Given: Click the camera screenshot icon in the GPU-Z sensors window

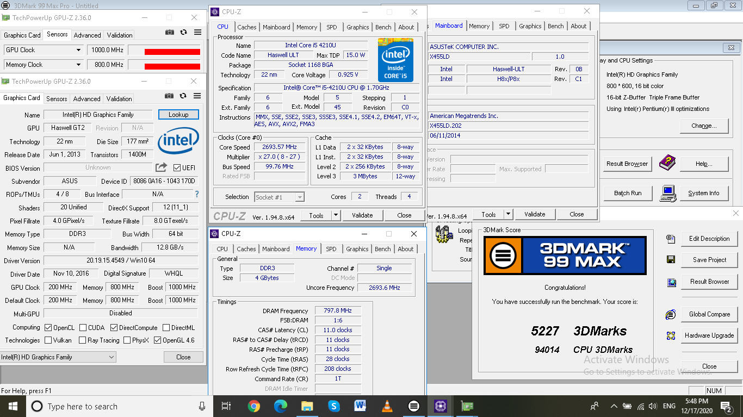Looking at the screenshot, I should (170, 33).
